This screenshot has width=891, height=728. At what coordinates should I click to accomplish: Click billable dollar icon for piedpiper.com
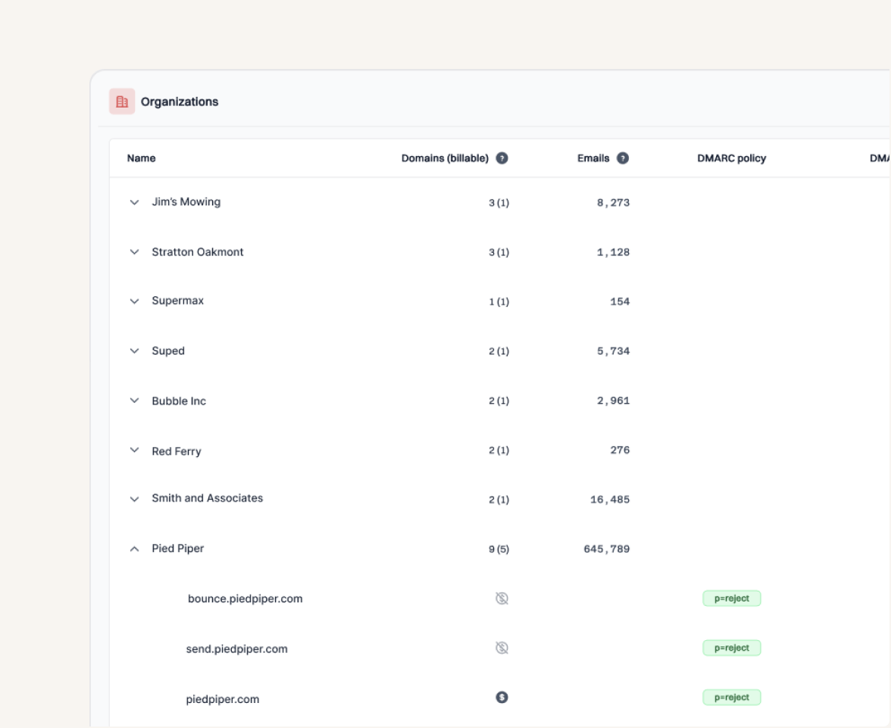pos(502,698)
